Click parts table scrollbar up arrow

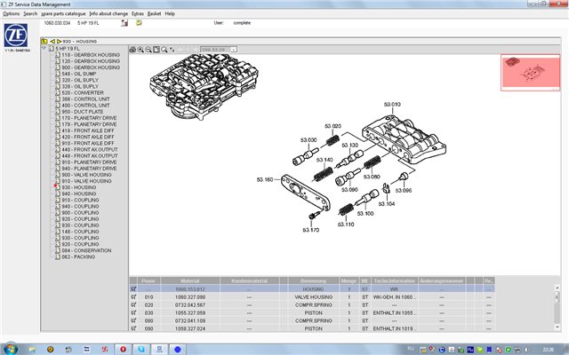click(557, 288)
